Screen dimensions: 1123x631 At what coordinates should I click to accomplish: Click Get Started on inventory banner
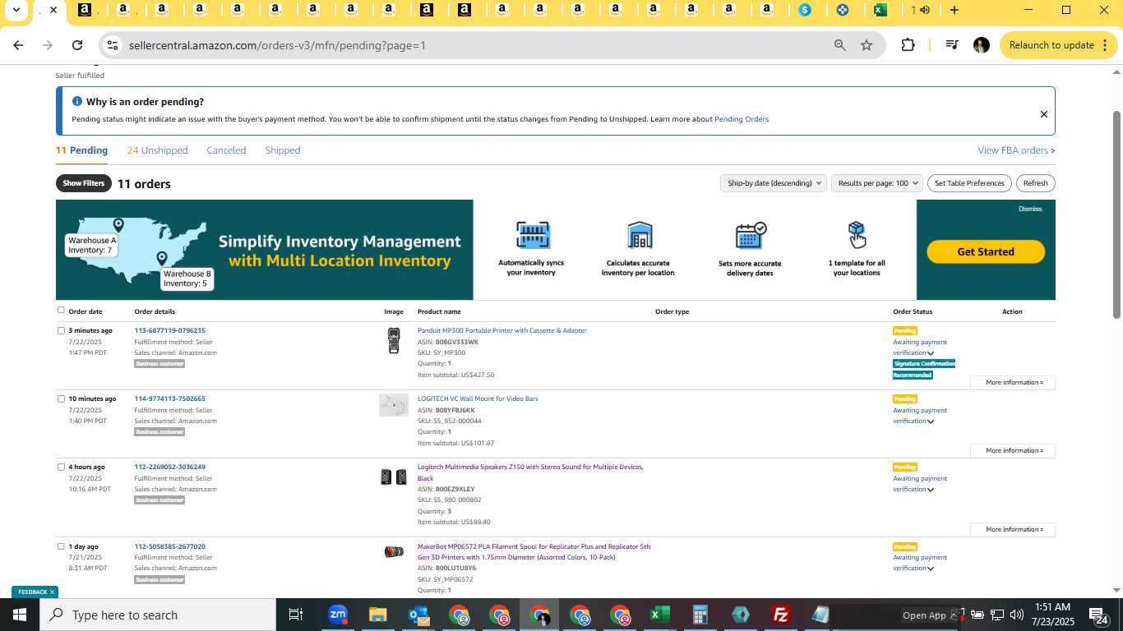986,251
